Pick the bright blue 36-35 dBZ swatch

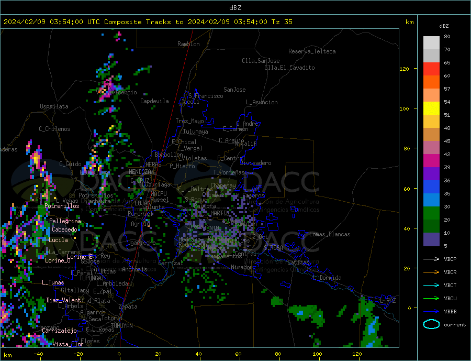tap(431, 187)
